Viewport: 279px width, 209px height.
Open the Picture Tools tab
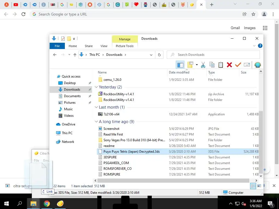click(125, 46)
